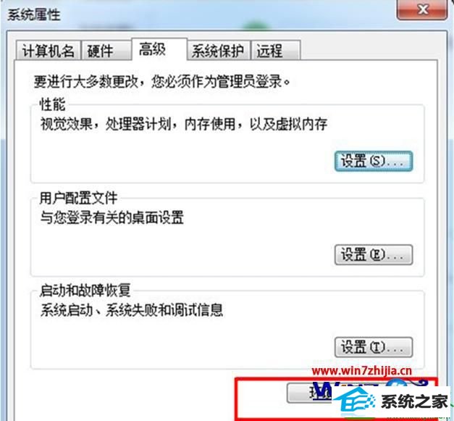Click the 性能 group label

click(x=52, y=104)
